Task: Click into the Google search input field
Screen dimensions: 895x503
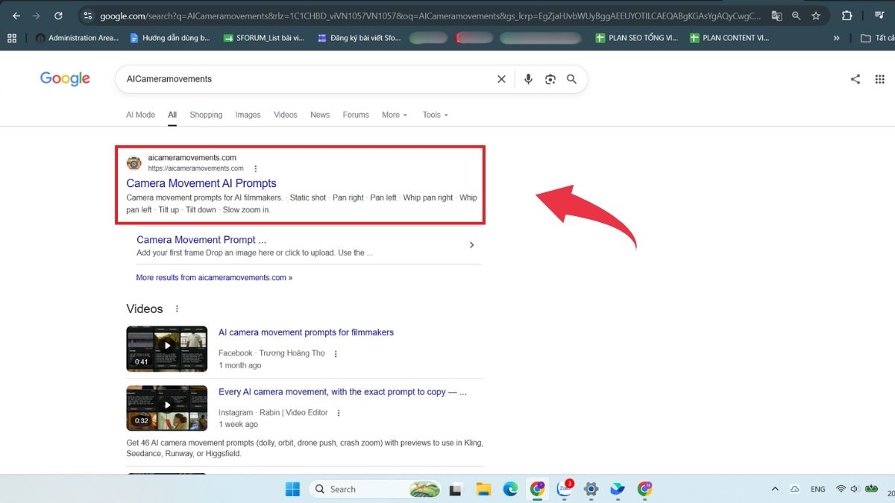Action: click(306, 79)
